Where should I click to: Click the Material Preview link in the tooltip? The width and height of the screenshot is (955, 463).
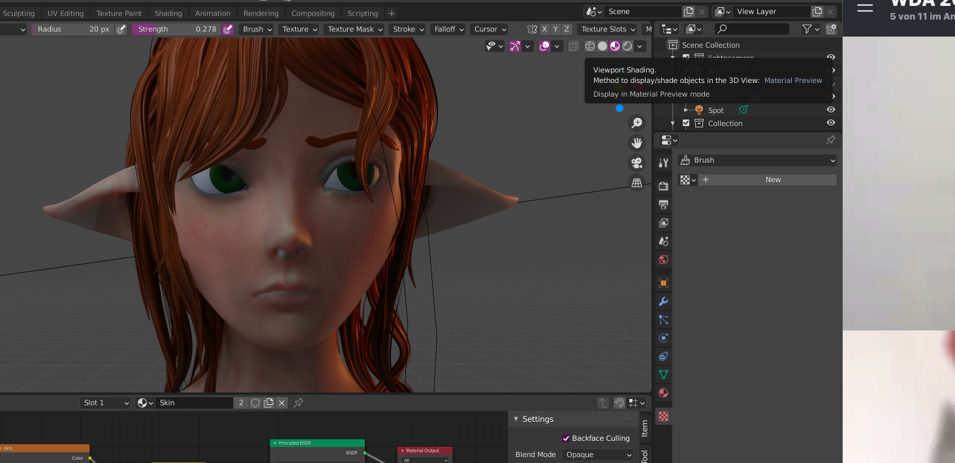[x=793, y=80]
